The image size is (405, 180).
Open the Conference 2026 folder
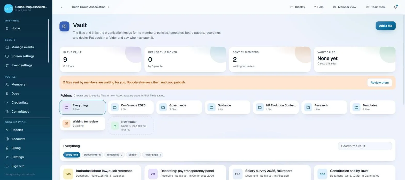click(x=131, y=107)
